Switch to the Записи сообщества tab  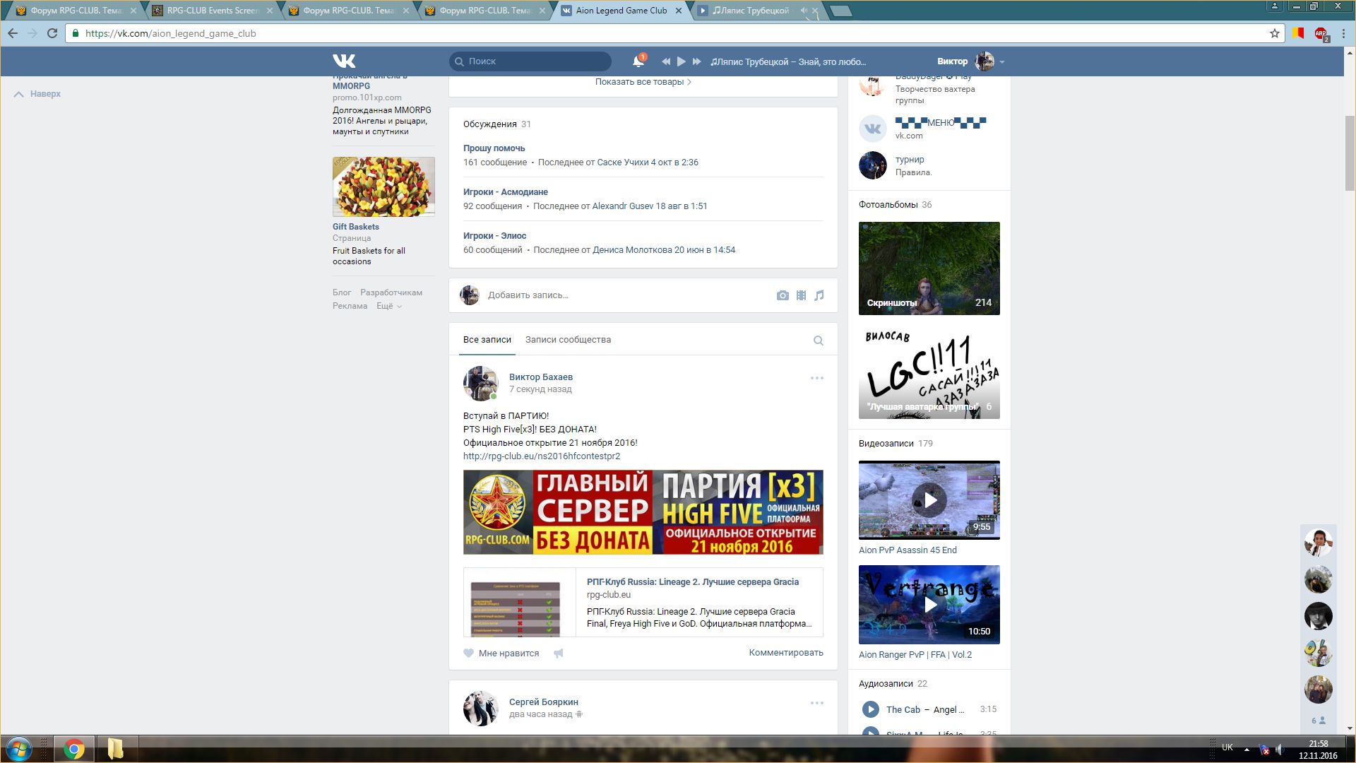568,340
